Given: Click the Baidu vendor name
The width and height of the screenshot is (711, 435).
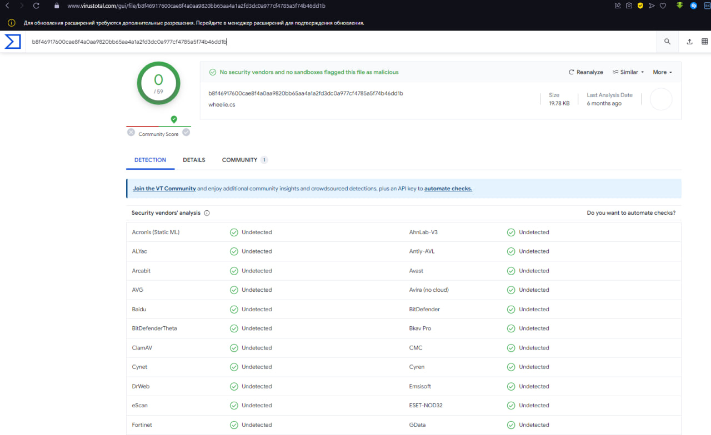Looking at the screenshot, I should point(139,309).
